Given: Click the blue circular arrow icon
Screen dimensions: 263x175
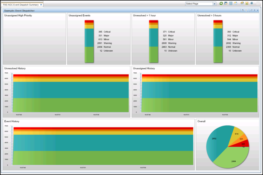Looking at the screenshot, I should pyautogui.click(x=252, y=3).
